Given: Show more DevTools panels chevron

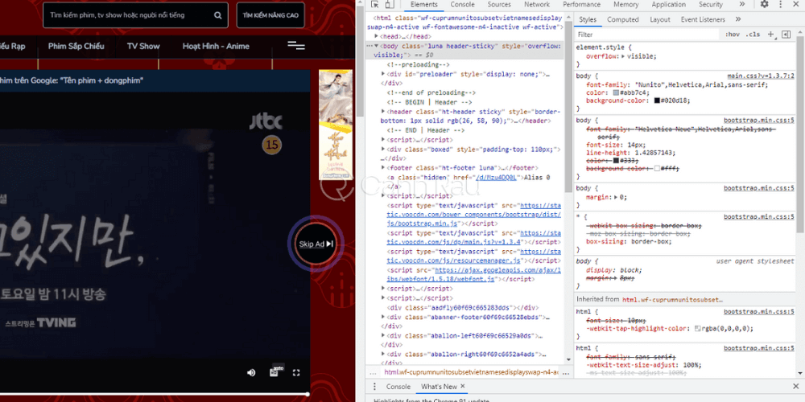Looking at the screenshot, I should pyautogui.click(x=742, y=4).
